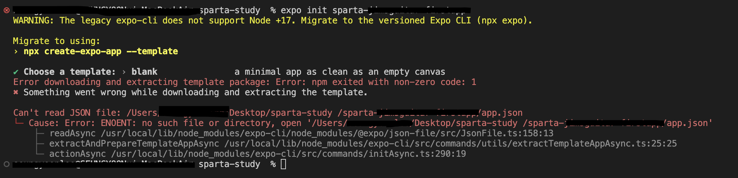
Task: Click the chevron before the blank template
Action: point(124,72)
